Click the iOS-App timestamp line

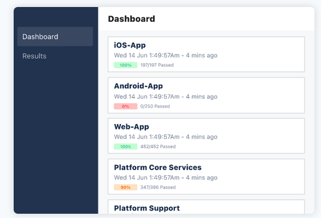click(166, 55)
